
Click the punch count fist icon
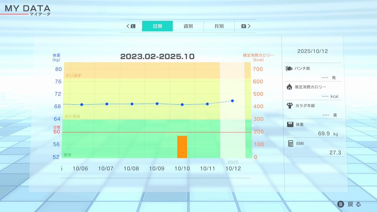tap(289, 69)
